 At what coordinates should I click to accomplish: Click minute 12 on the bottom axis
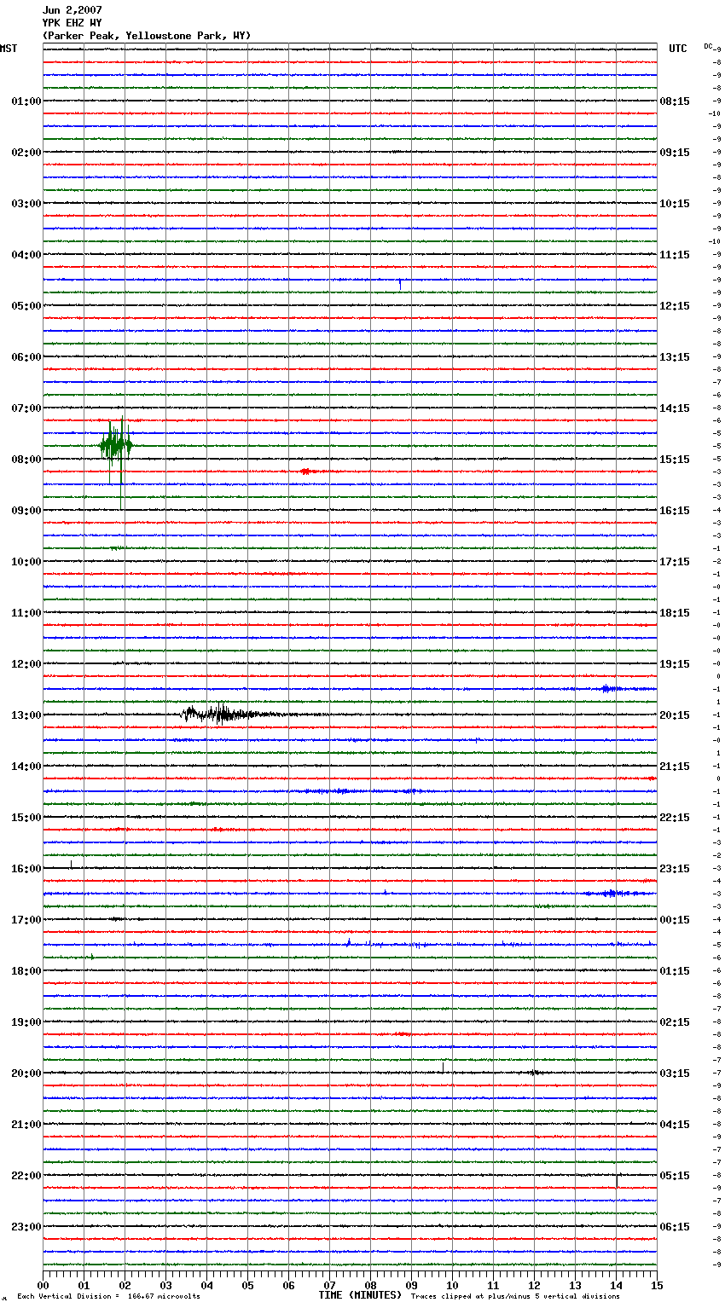535,1285
